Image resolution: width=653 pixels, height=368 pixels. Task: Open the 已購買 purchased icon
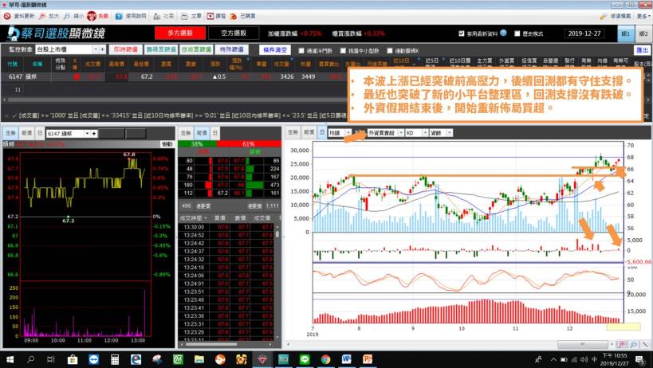[x=234, y=16]
